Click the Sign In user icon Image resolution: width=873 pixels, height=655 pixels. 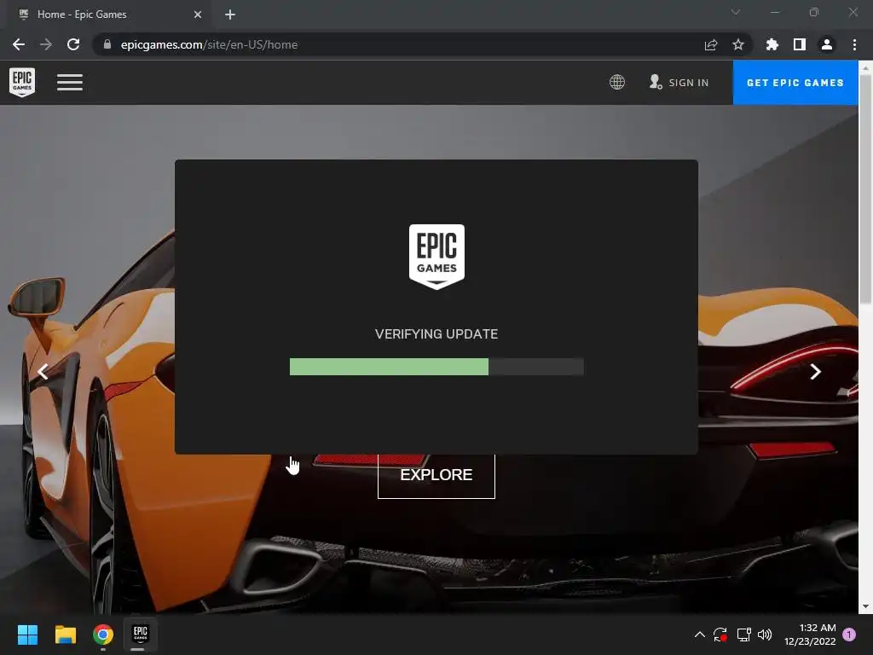(x=656, y=82)
